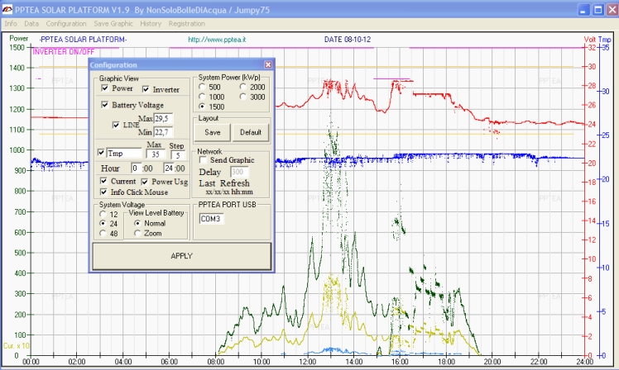Screen dimensions: 619x370
Task: Open the Save Graphic menu
Action: (113, 24)
